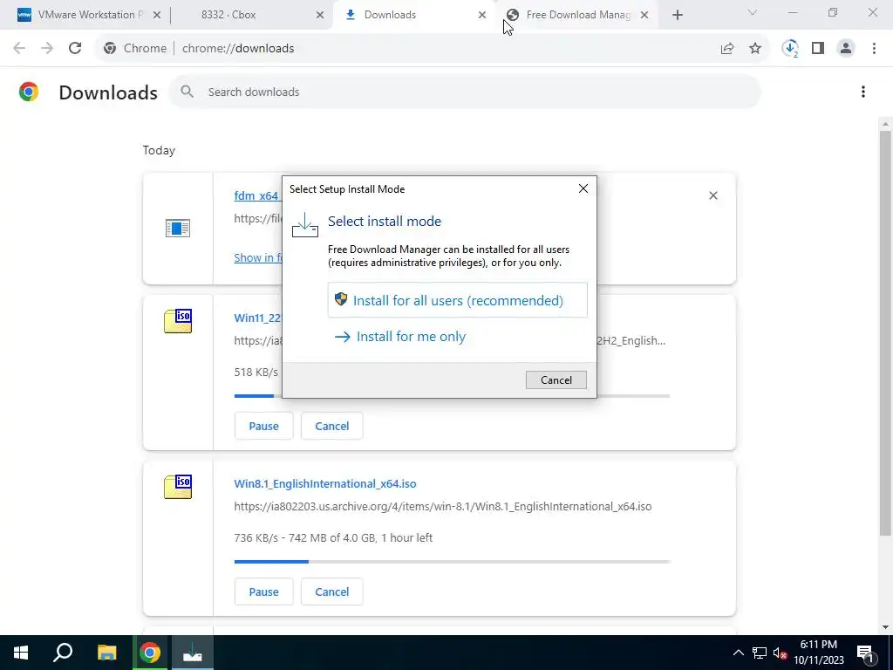Open Win8.1_EnglishInternational_x64.iso link
Image resolution: width=893 pixels, height=670 pixels.
325,483
